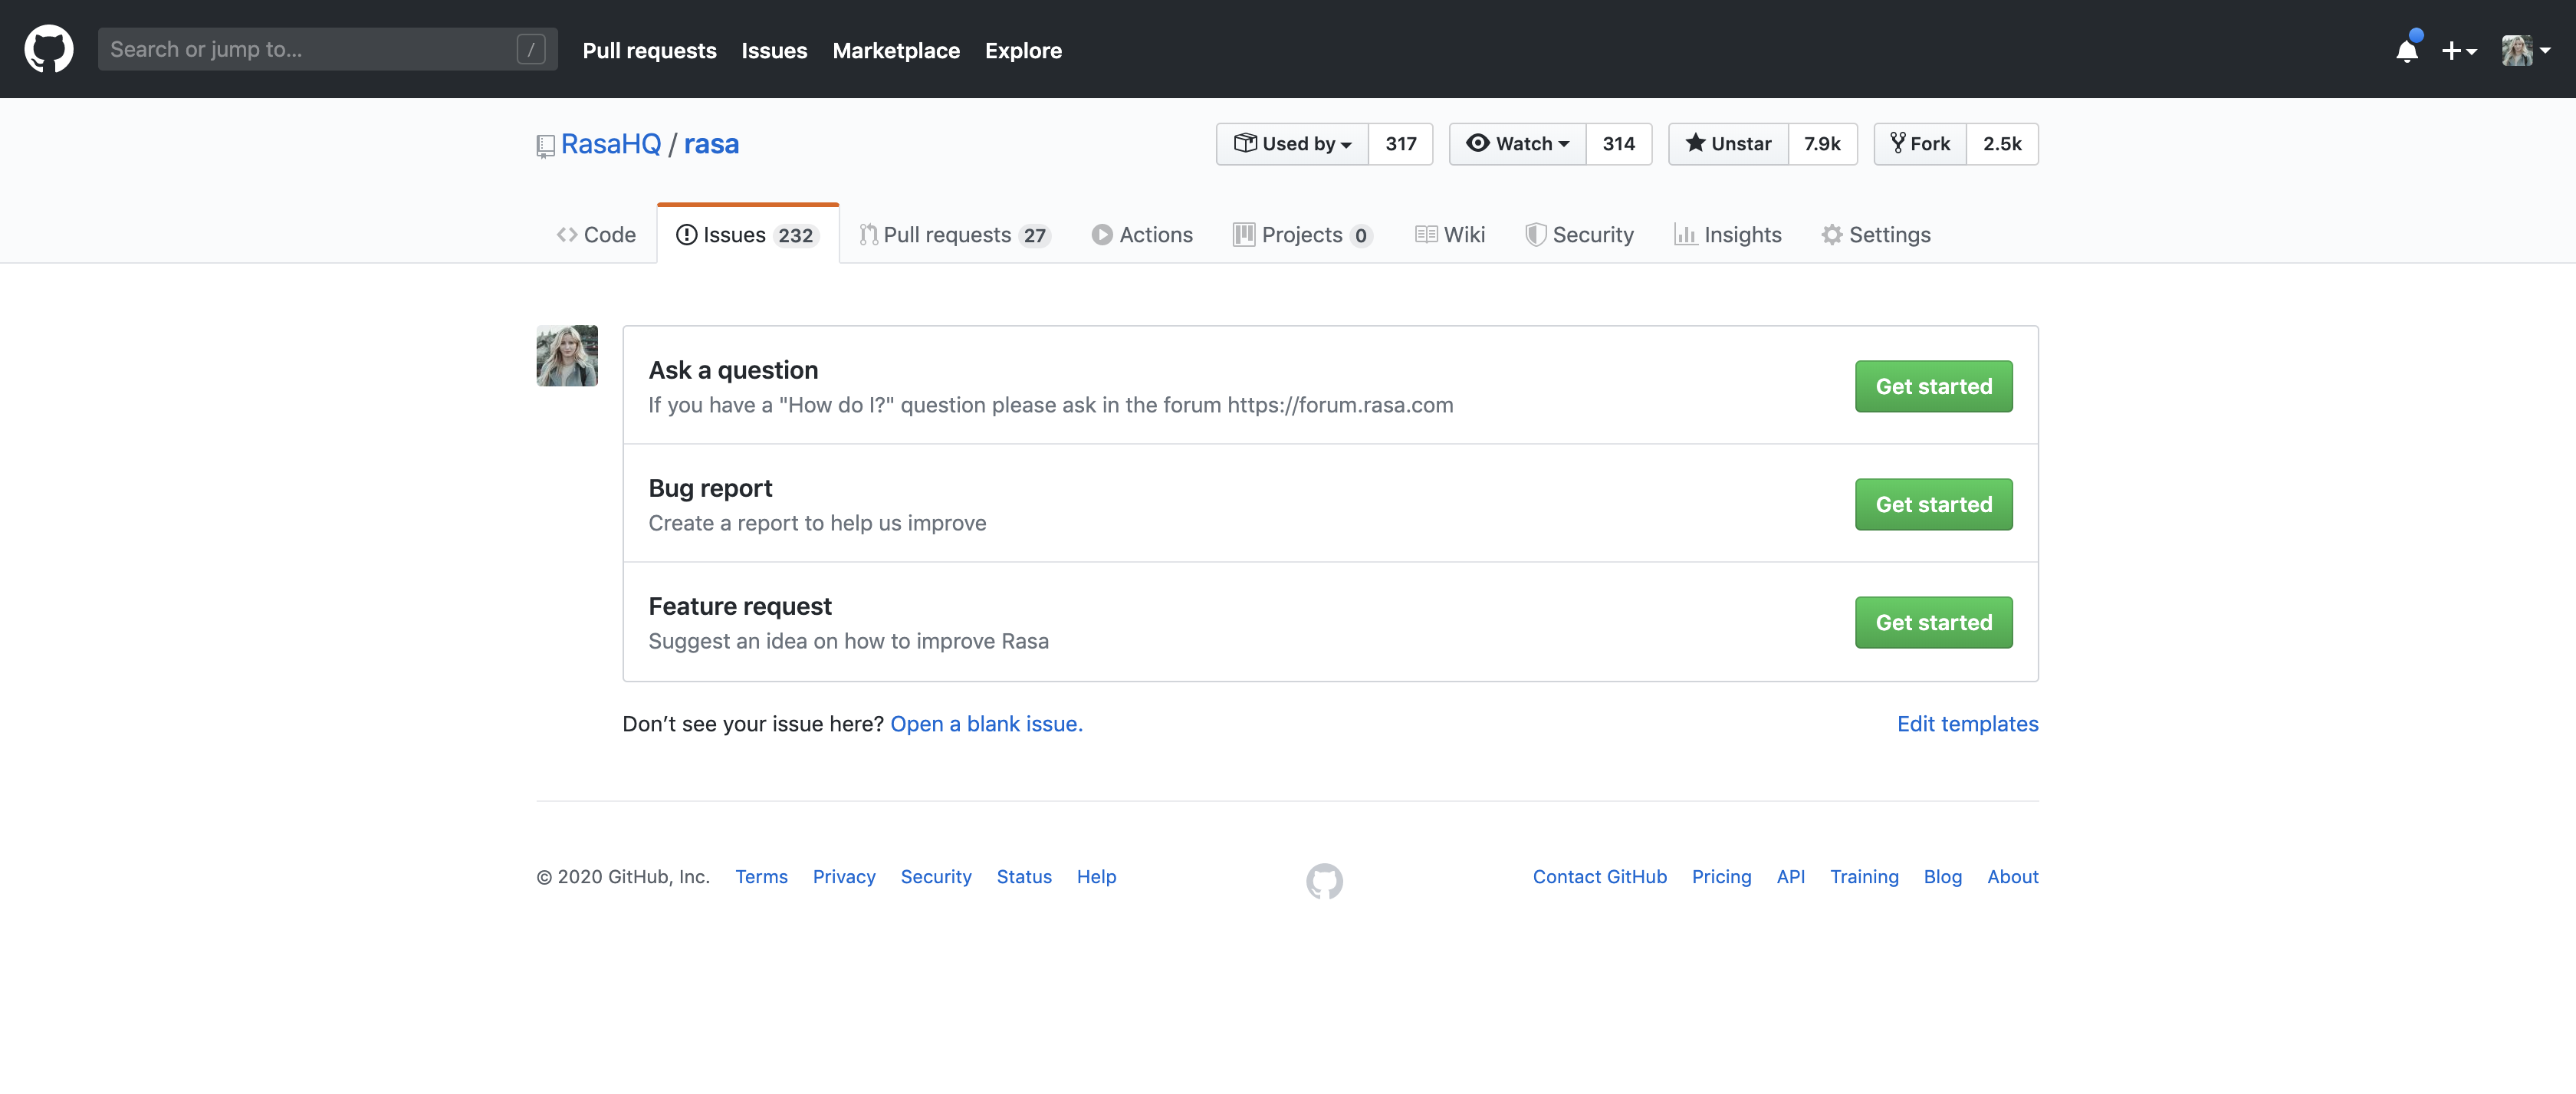Select the Issues tab
This screenshot has height=1094, width=2576.
pos(748,235)
